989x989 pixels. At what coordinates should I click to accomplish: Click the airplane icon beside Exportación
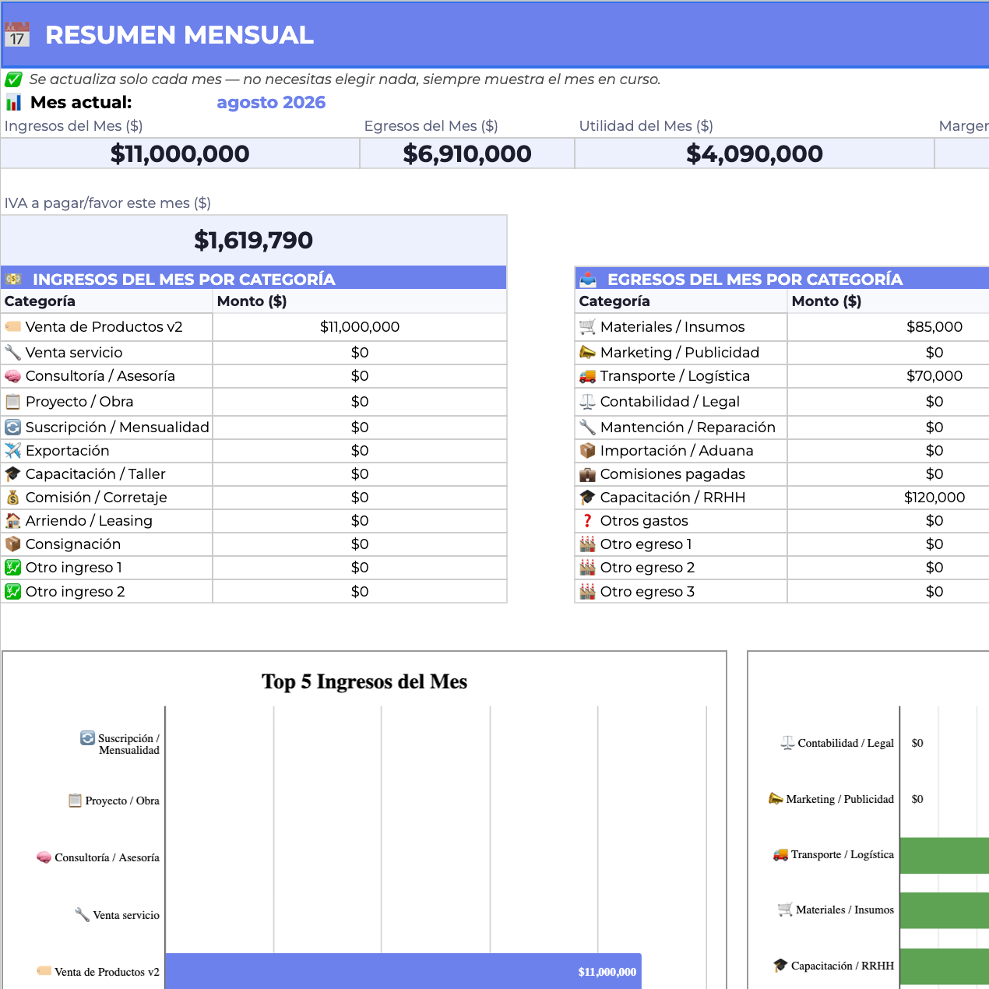[x=12, y=451]
